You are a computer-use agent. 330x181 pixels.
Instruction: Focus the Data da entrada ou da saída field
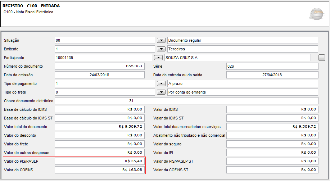pyautogui.click(x=272, y=75)
